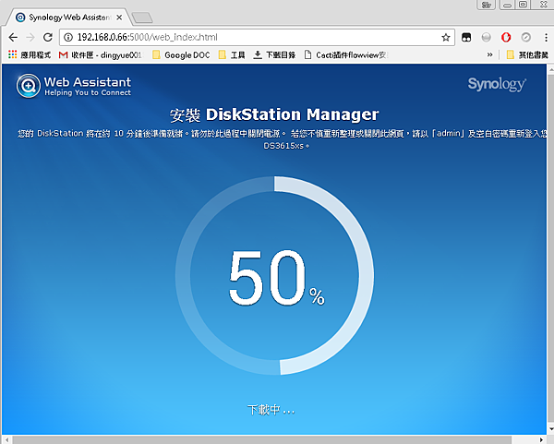Screen dimensions: 554x444
Task: Open the apps grid bookmark shortcut
Action: click(30, 54)
